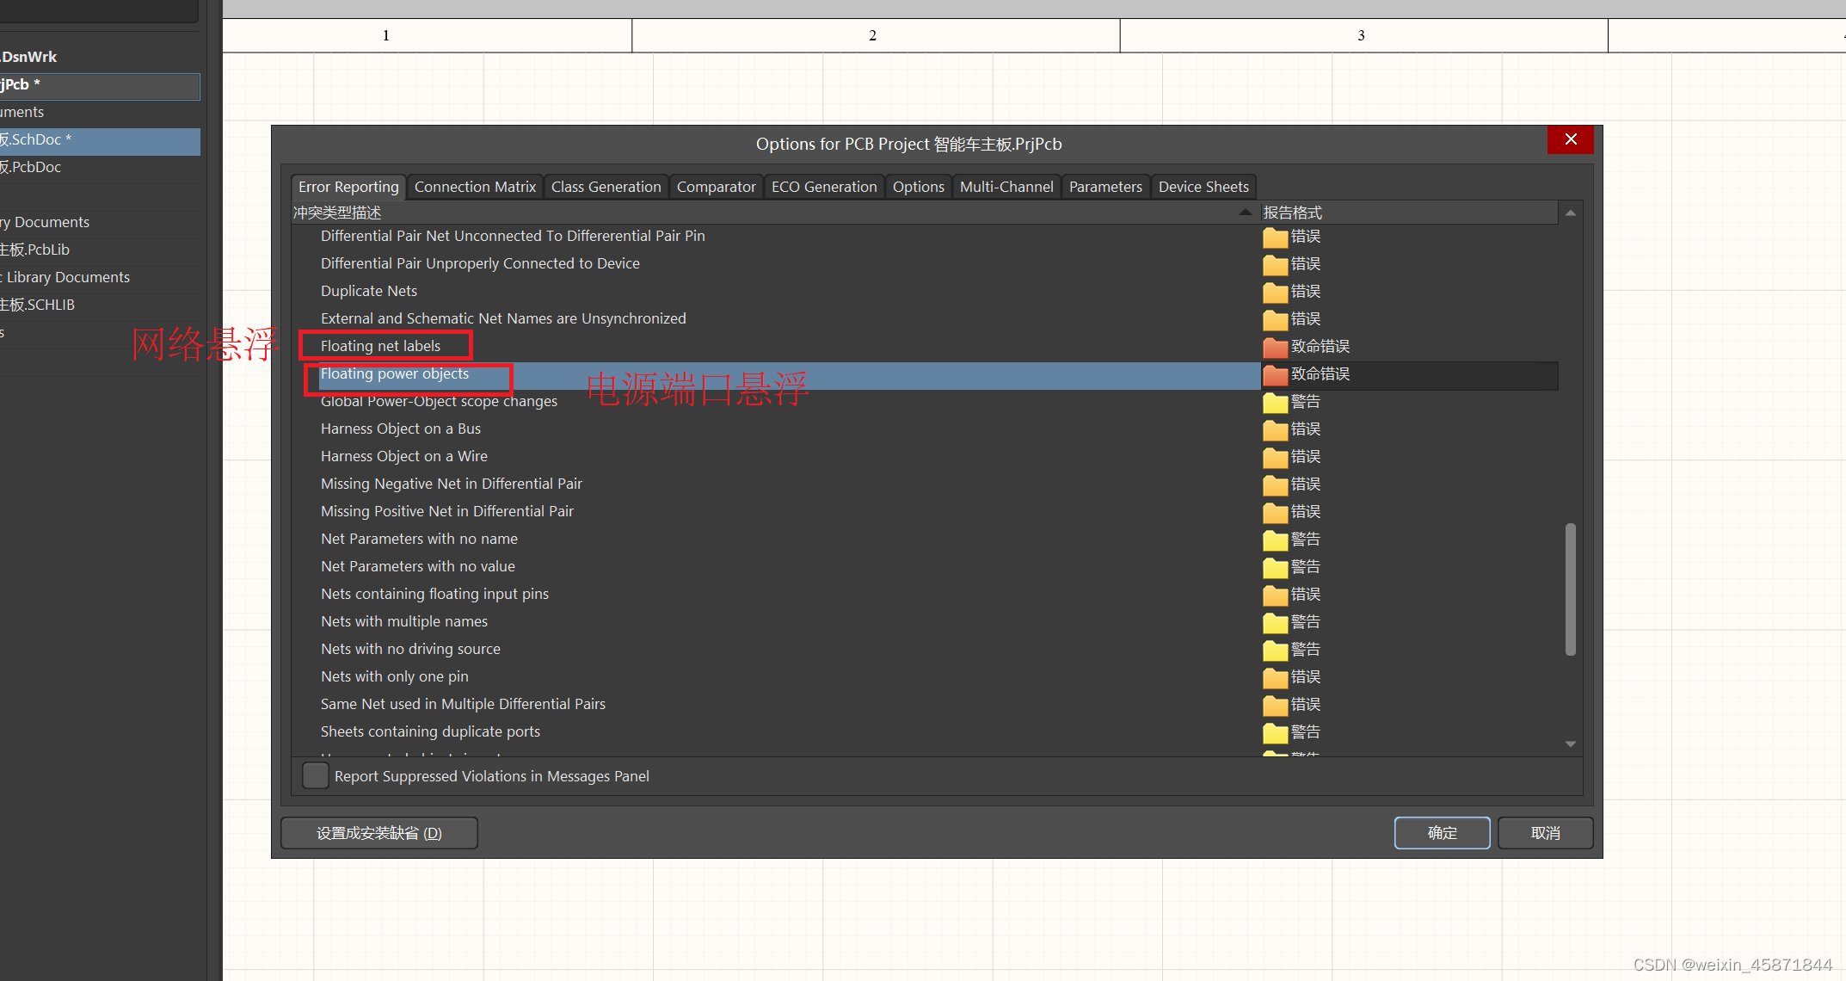Image resolution: width=1846 pixels, height=981 pixels.
Task: Click the folder icon beside Duplicate Nets
Action: pyautogui.click(x=1275, y=292)
